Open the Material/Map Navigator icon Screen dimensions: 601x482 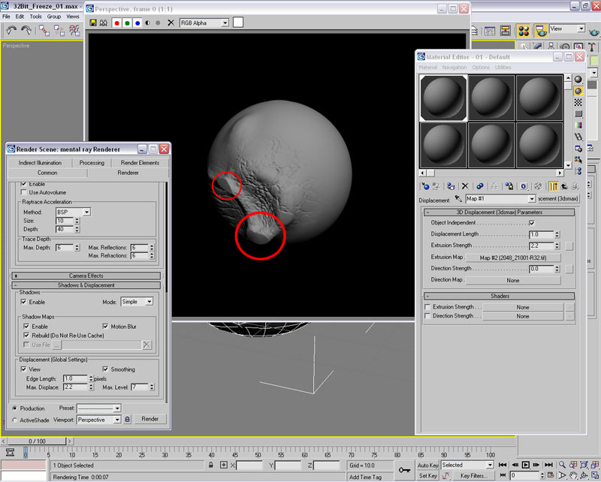click(578, 171)
